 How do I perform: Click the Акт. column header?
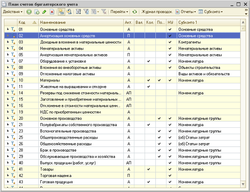click(129, 23)
